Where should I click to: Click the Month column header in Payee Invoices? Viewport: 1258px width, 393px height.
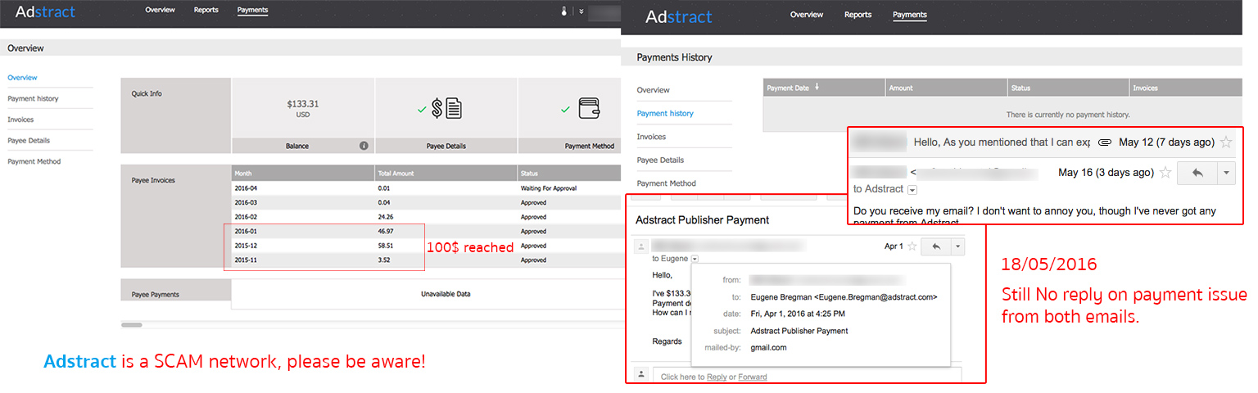pos(243,174)
